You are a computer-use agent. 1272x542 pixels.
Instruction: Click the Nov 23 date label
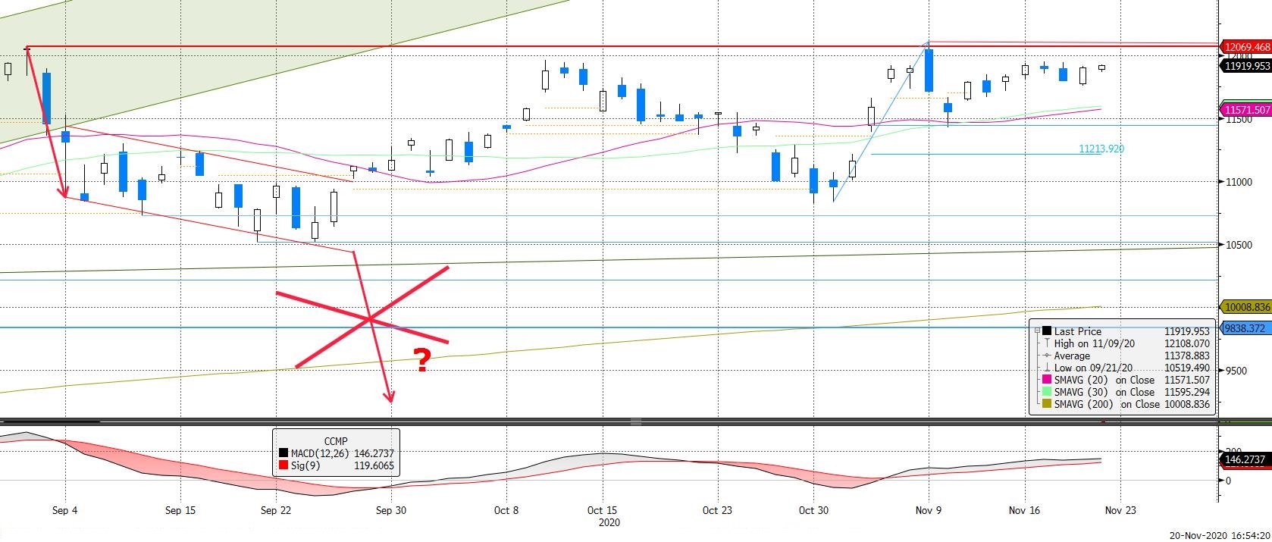pyautogui.click(x=1120, y=510)
